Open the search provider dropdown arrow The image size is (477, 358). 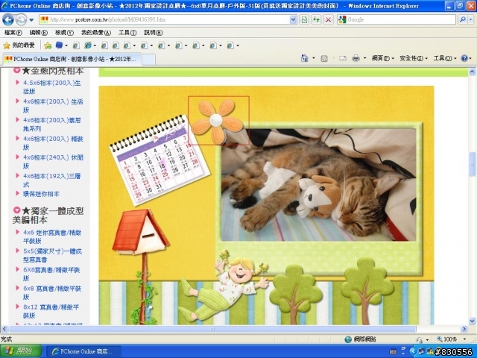coord(470,20)
